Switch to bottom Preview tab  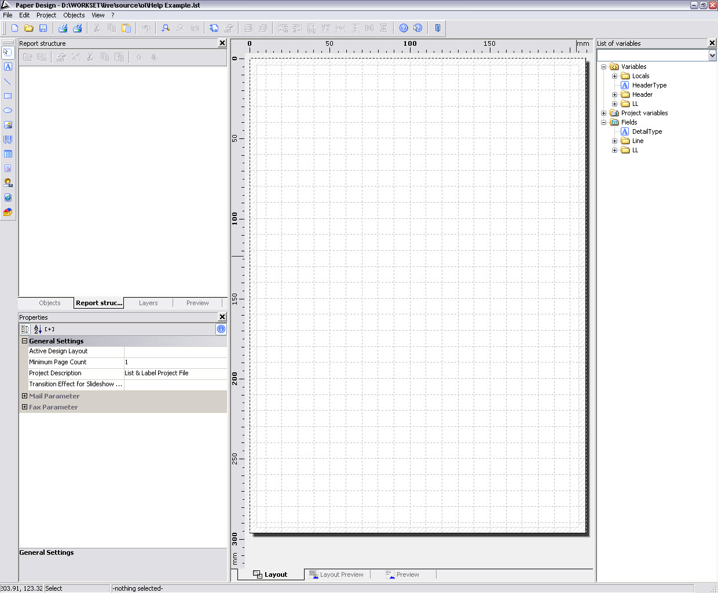(x=402, y=574)
